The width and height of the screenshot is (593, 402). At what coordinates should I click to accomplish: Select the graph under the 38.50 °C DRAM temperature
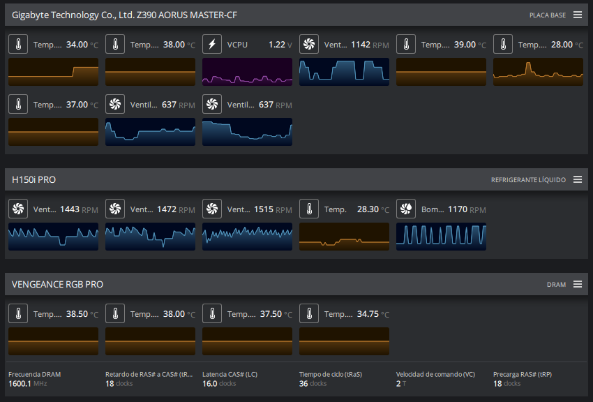53,341
